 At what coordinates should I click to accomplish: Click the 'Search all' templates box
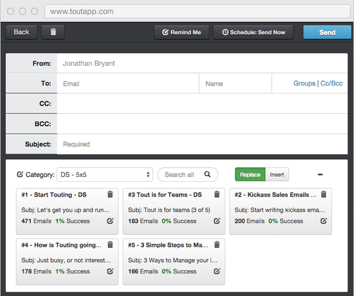pos(187,175)
